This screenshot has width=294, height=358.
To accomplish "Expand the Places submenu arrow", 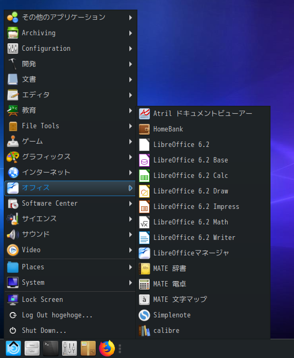I will coord(130,267).
